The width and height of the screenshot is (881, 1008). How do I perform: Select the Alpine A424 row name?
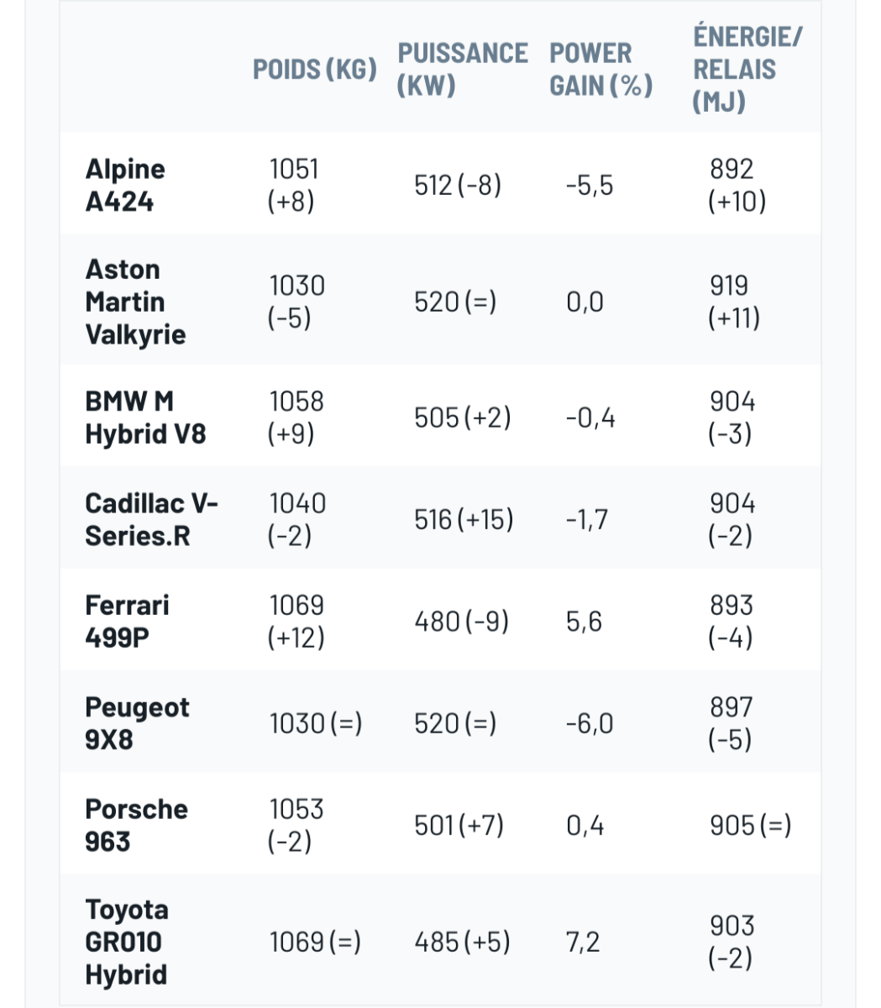[125, 185]
